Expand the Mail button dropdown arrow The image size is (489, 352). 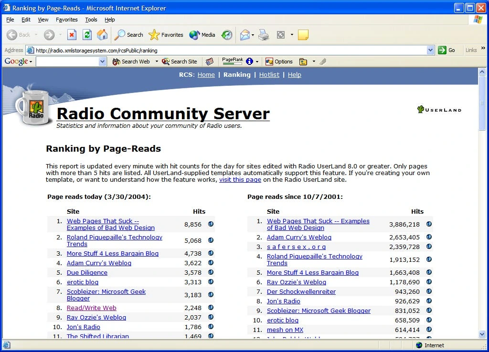(253, 35)
